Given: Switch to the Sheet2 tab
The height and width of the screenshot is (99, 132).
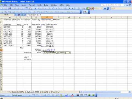Looking at the screenshot, I should 45,92.
